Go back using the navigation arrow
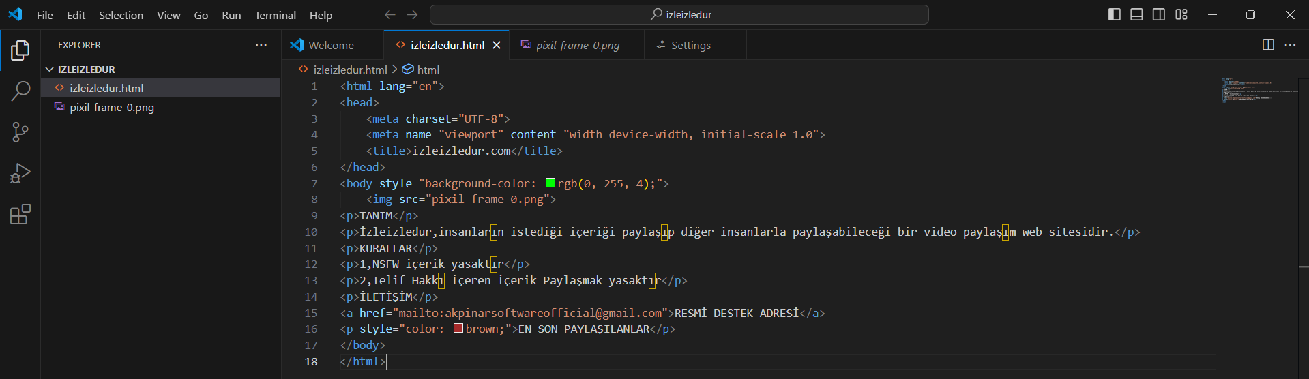 390,14
